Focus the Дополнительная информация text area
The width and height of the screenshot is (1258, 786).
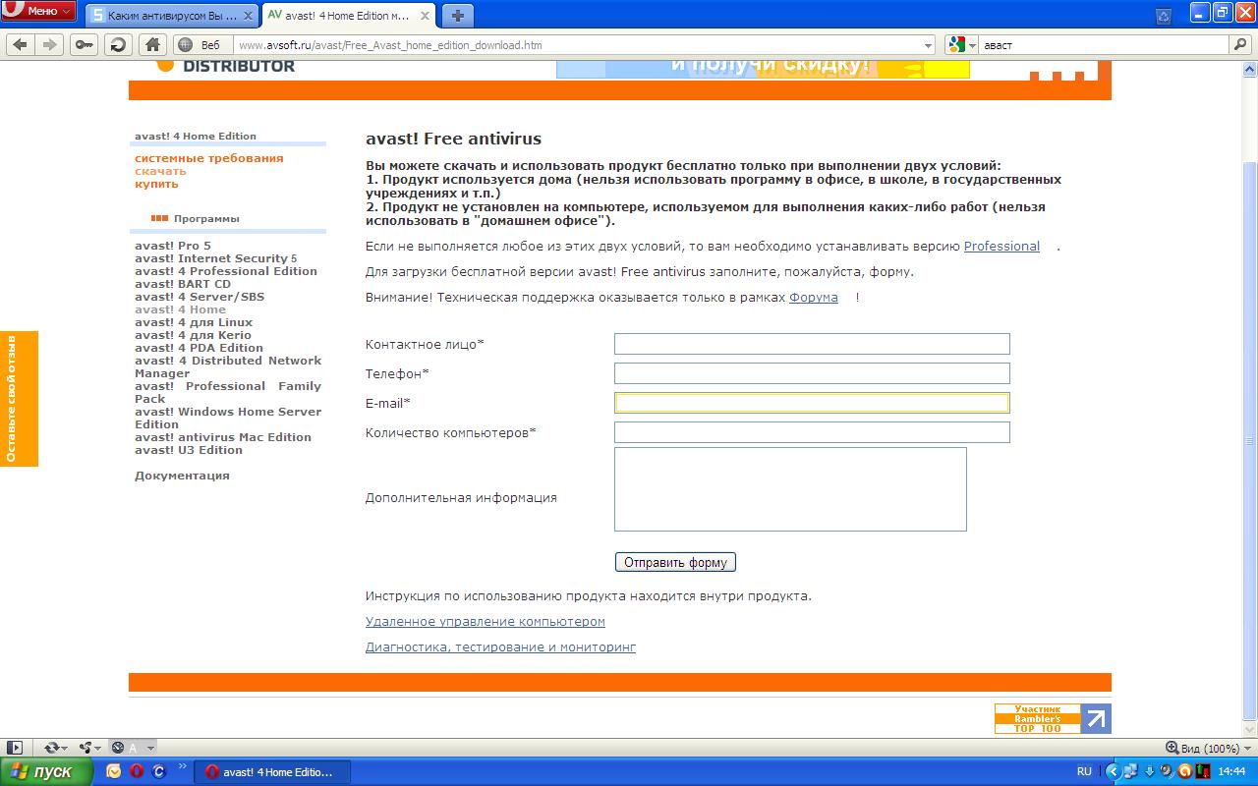[789, 489]
